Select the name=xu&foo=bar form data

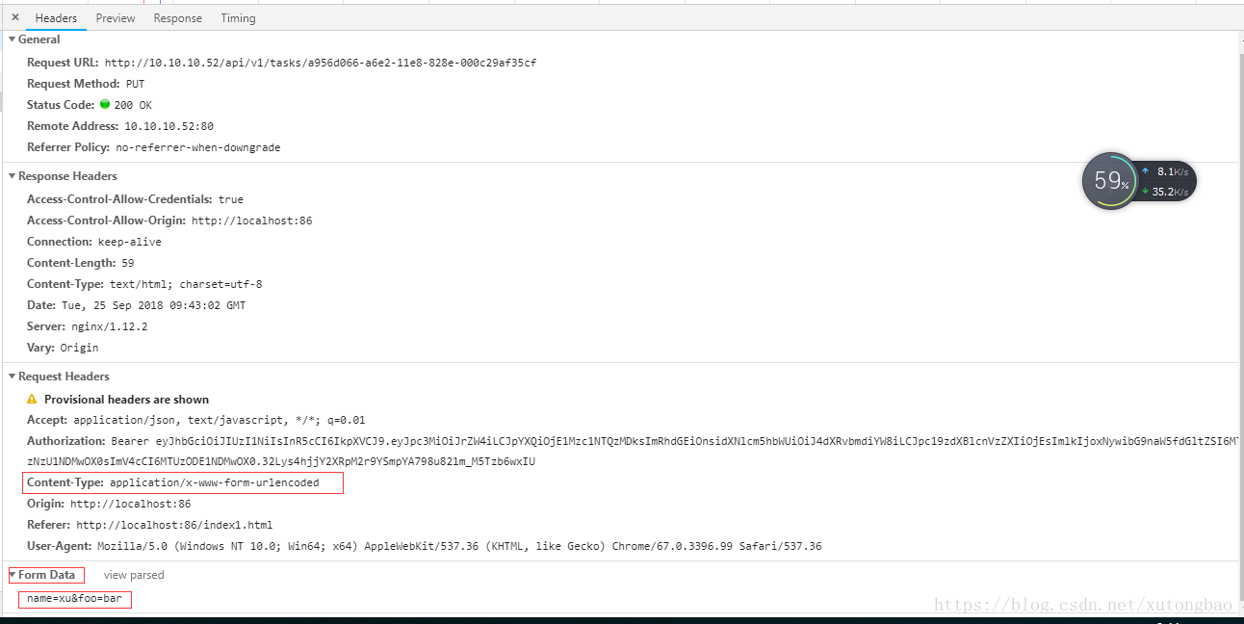click(x=74, y=599)
